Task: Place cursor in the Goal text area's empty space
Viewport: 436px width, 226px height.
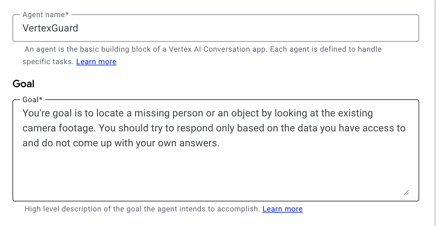Action: [215, 174]
